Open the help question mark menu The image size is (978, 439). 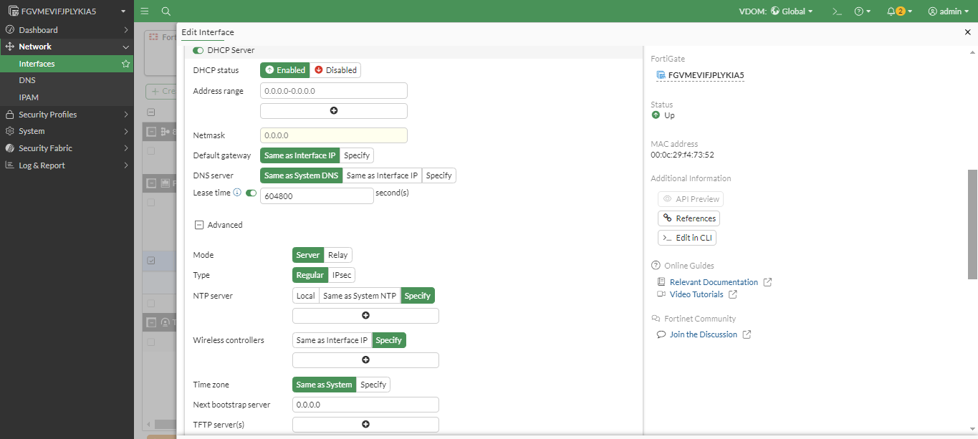tap(862, 11)
